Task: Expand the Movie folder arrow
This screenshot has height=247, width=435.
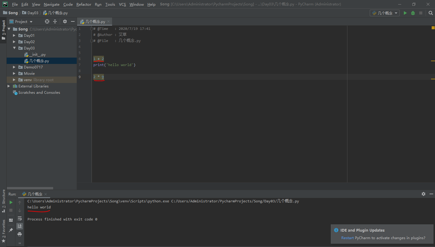Action: tap(14, 73)
